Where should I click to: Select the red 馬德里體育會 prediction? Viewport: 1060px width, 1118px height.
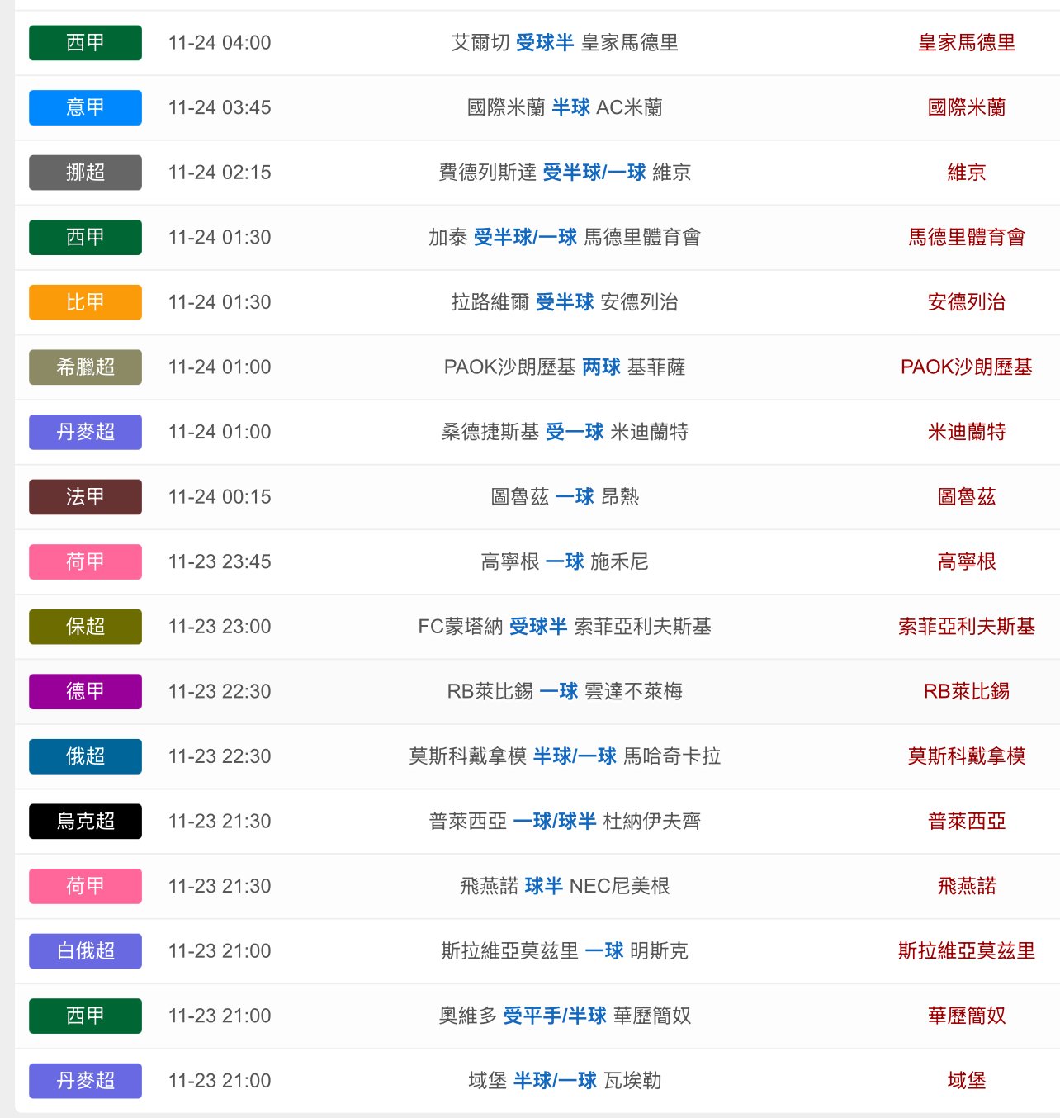[x=966, y=238]
